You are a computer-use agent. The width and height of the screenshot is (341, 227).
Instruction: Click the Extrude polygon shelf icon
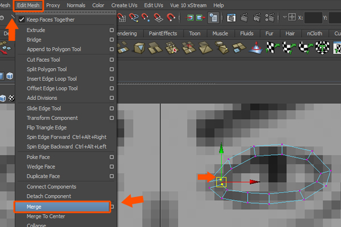[x=222, y=48]
